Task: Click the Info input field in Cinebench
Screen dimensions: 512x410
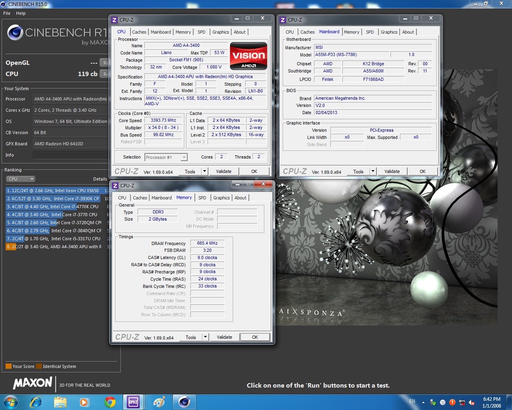Action: coord(70,155)
